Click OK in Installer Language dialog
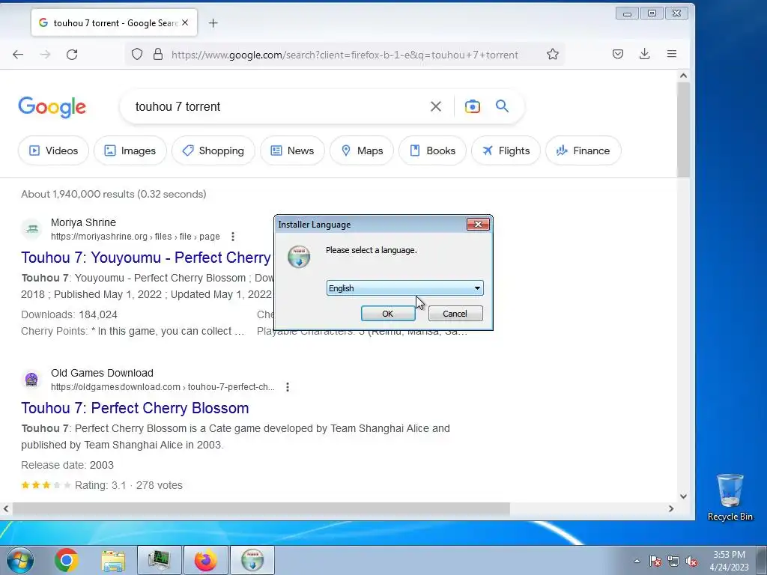Screen dimensions: 767x575 click(x=388, y=314)
